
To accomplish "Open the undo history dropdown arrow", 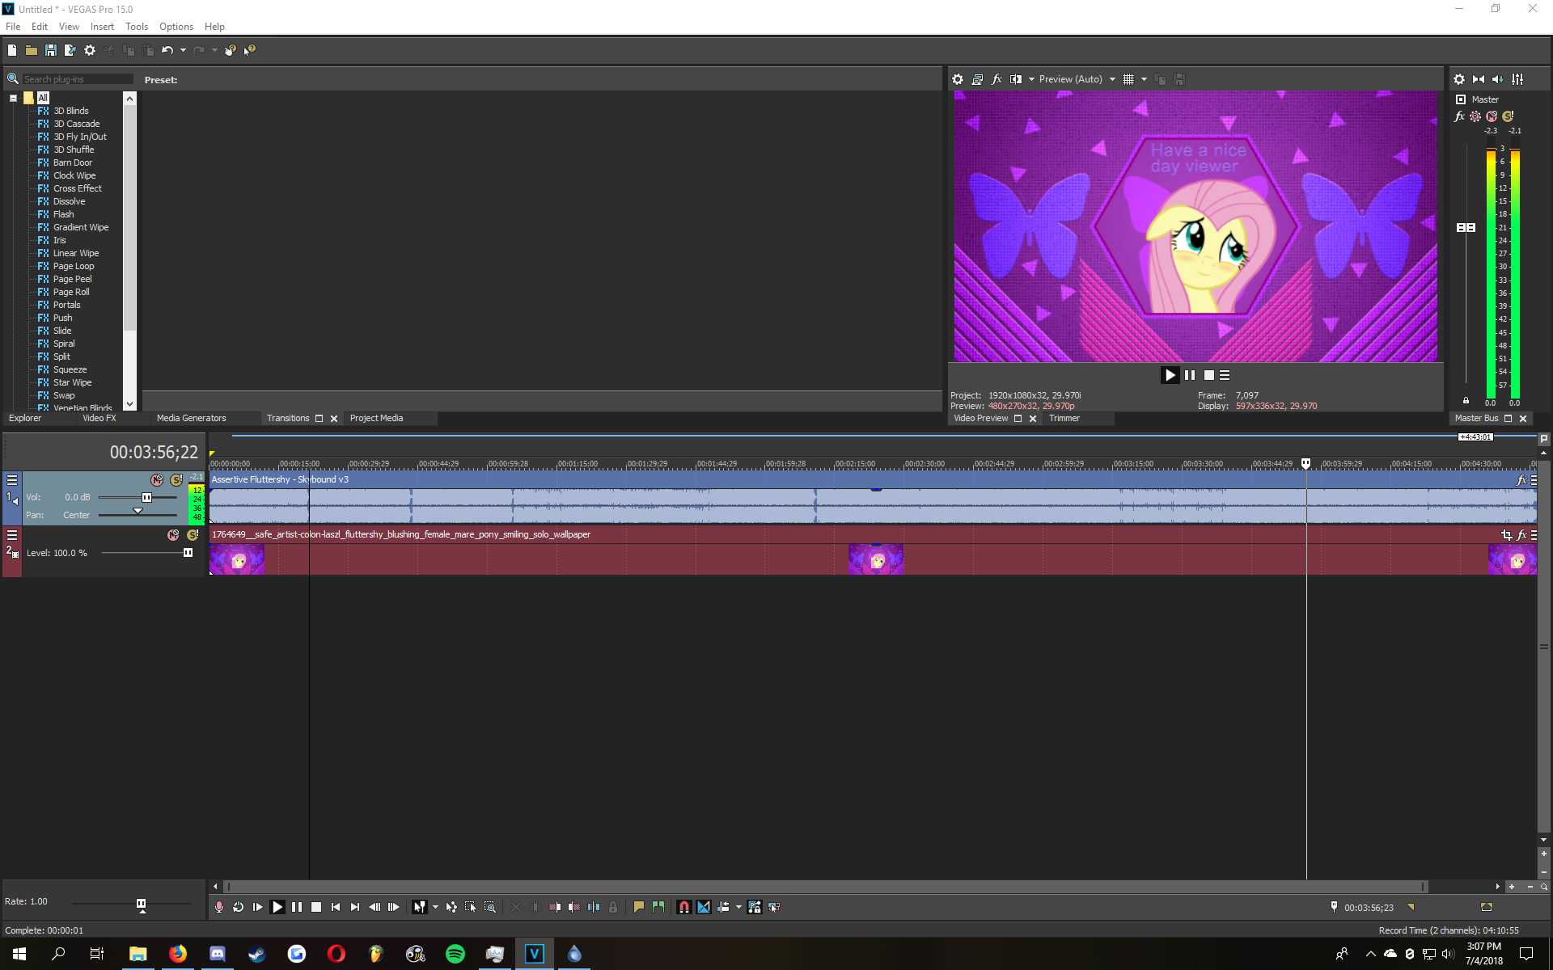I will click(184, 50).
